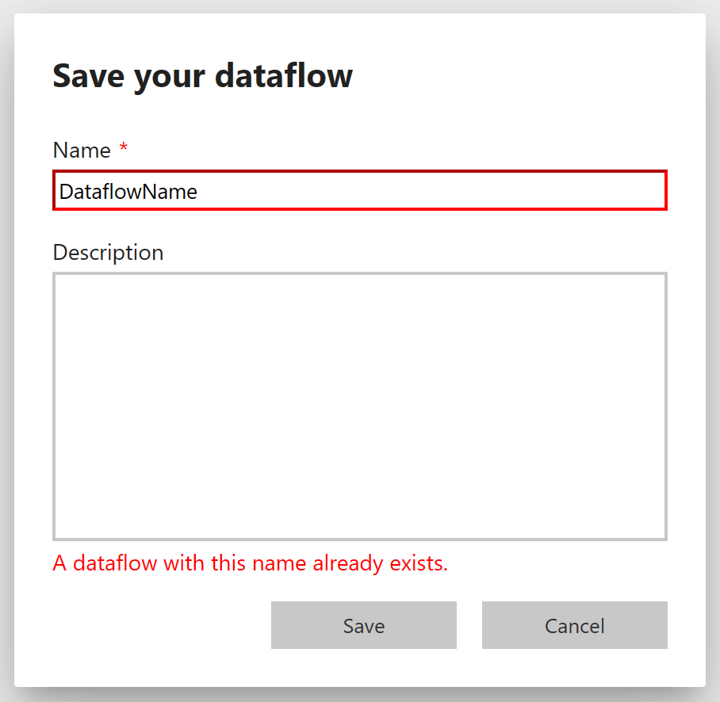Click the red required asterisk next to Name
The height and width of the screenshot is (702, 720).
click(x=124, y=149)
